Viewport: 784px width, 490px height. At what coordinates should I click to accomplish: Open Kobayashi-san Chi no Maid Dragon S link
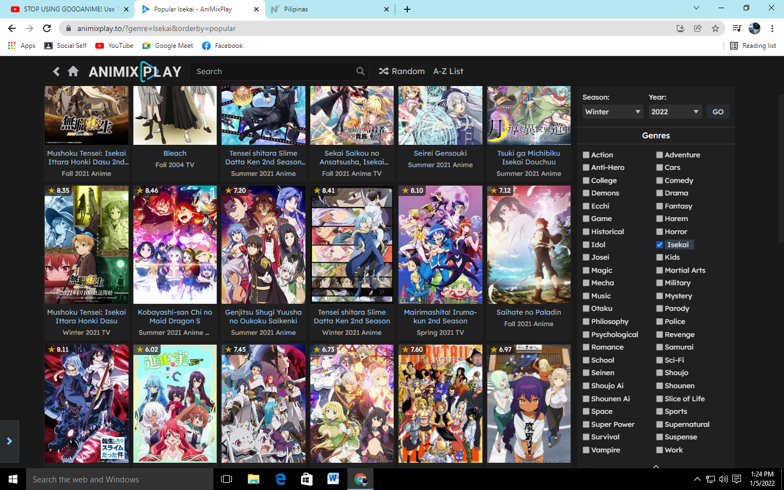tap(175, 317)
